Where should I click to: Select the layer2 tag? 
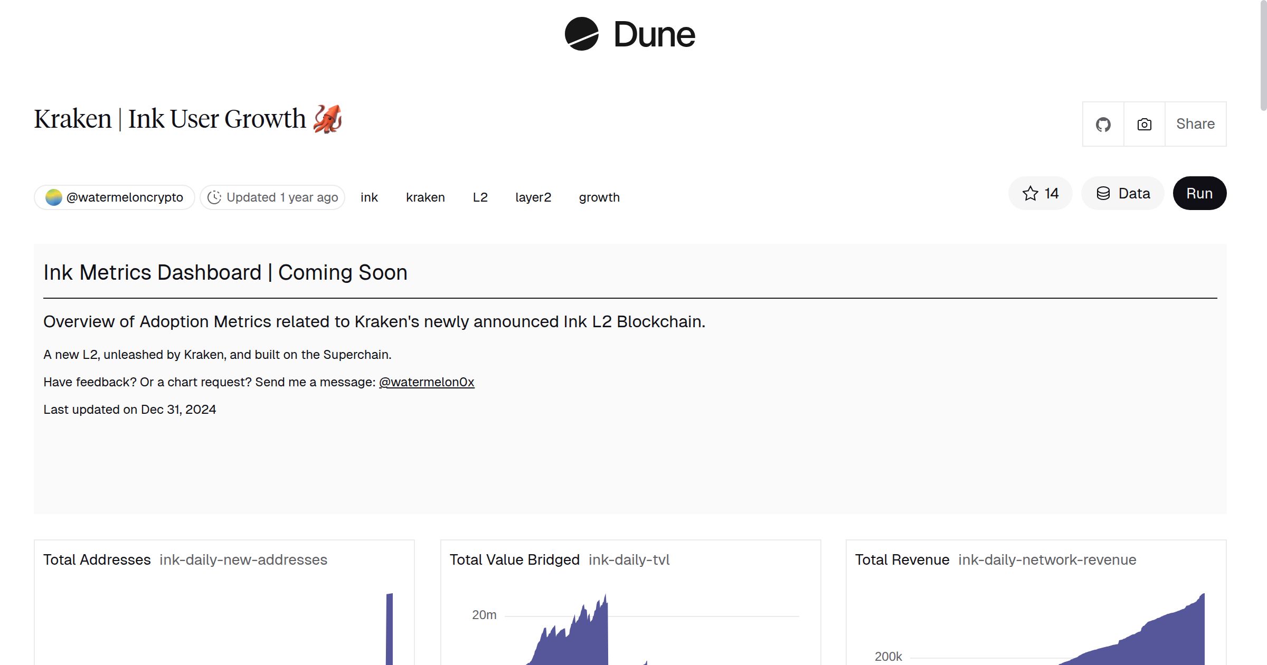533,197
